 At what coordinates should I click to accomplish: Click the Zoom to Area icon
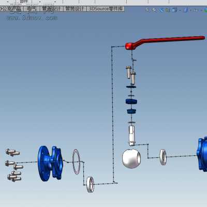pyautogui.click(x=154, y=10)
